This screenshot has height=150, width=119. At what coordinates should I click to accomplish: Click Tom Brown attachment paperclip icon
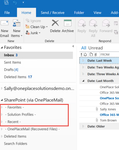point(97,120)
